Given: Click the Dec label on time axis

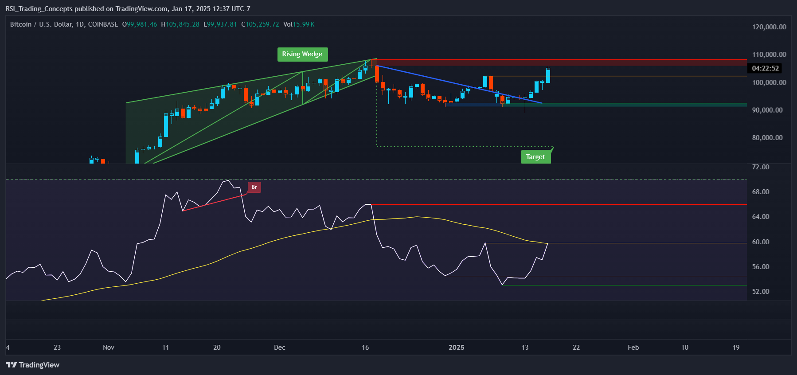Looking at the screenshot, I should pyautogui.click(x=280, y=348).
